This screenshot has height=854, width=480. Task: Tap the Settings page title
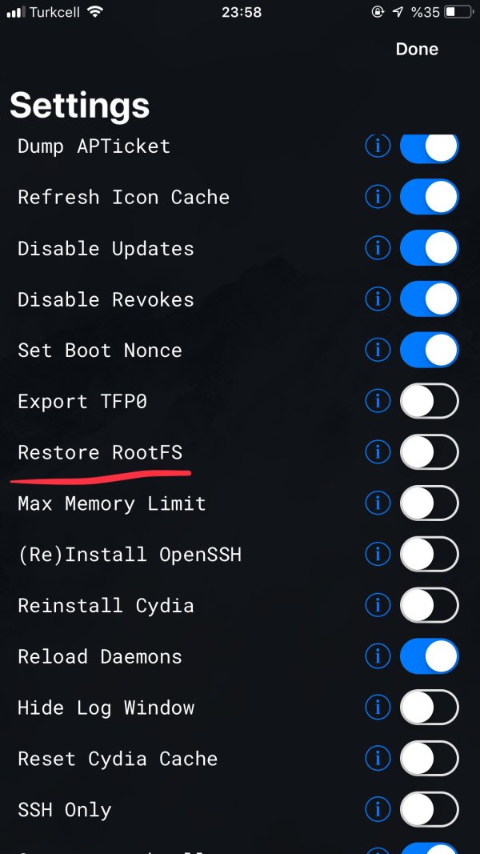pos(80,106)
